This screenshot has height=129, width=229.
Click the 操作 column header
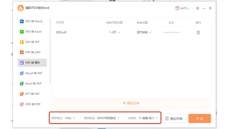point(198,23)
